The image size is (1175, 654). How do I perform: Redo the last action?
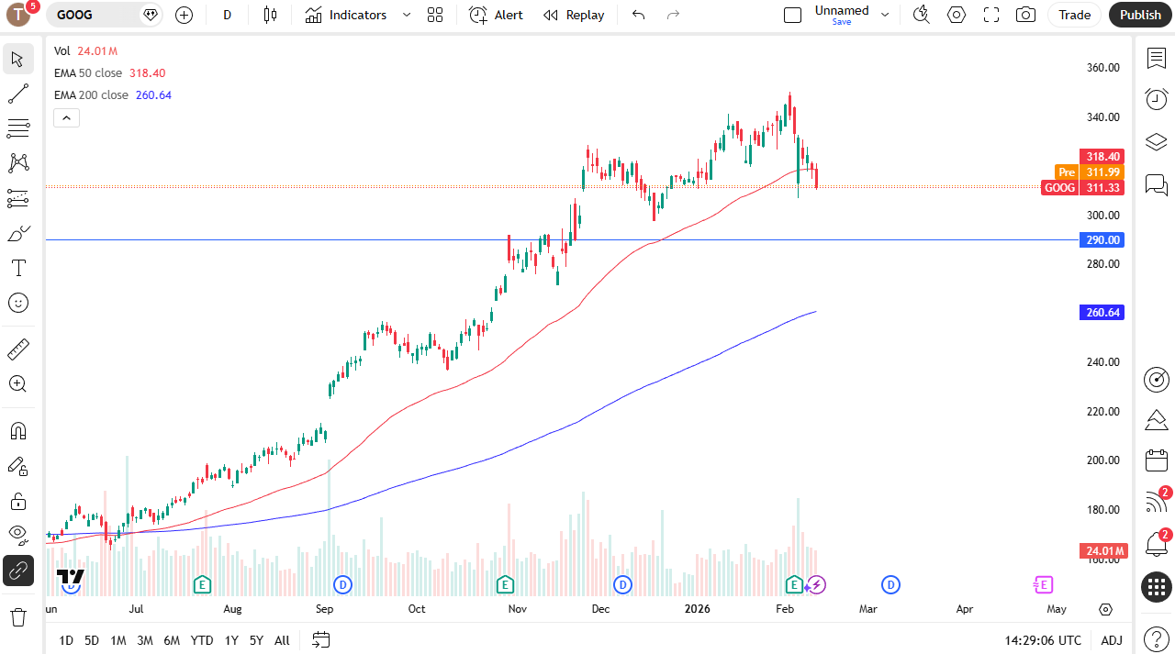pyautogui.click(x=674, y=15)
